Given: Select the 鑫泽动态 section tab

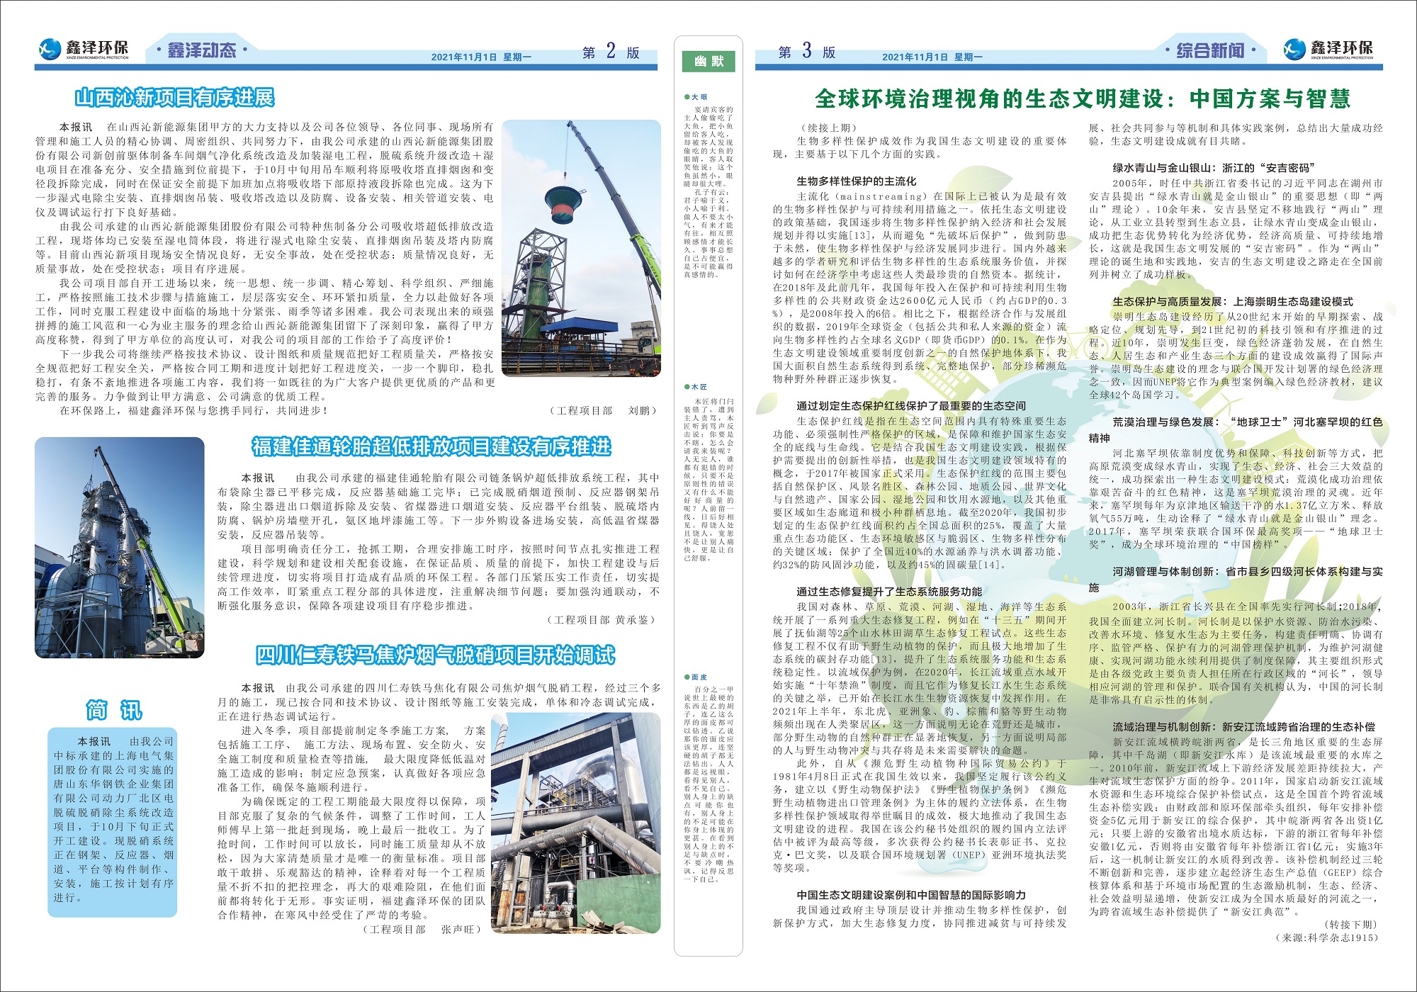Looking at the screenshot, I should pyautogui.click(x=201, y=50).
